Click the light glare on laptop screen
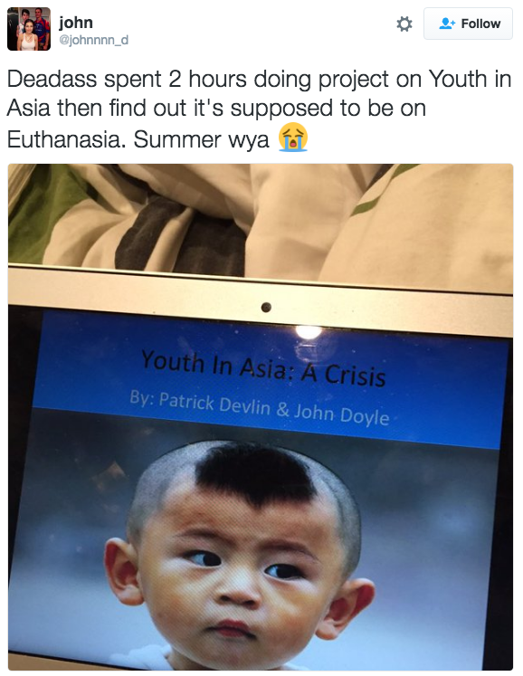Viewport: 523px width, 676px height. point(309,331)
